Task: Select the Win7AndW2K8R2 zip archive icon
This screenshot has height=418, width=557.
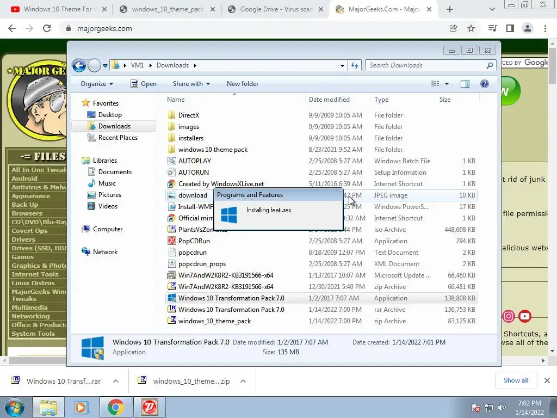Action: click(171, 286)
